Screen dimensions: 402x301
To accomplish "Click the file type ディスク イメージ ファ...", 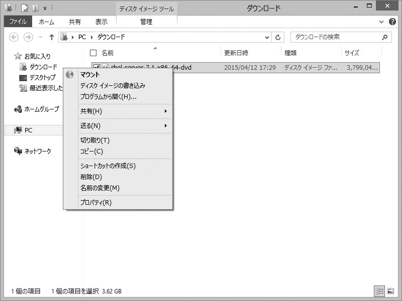I will point(311,68).
